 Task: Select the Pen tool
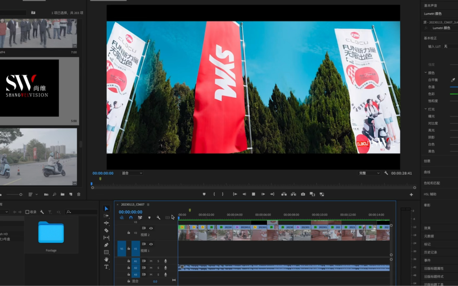click(106, 245)
